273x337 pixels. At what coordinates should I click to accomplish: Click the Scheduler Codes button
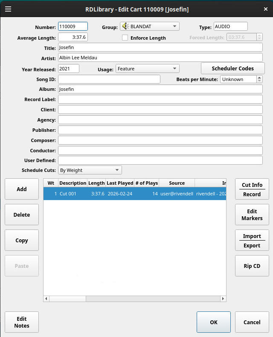(x=233, y=68)
